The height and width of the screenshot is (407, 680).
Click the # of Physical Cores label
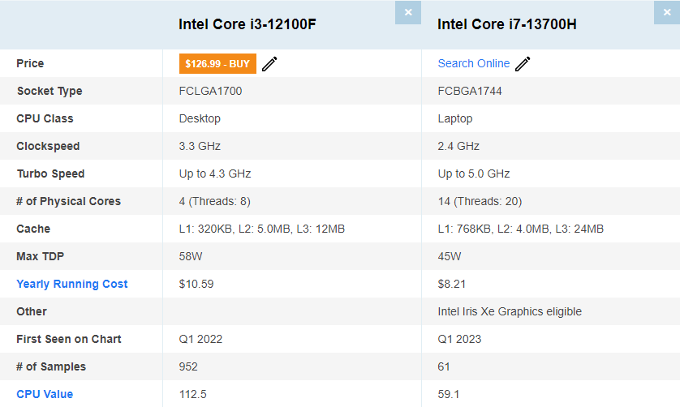(x=69, y=201)
